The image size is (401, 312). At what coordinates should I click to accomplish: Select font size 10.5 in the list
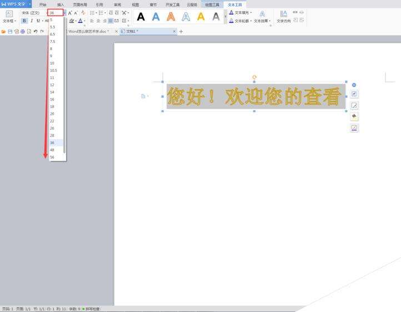pyautogui.click(x=56, y=71)
